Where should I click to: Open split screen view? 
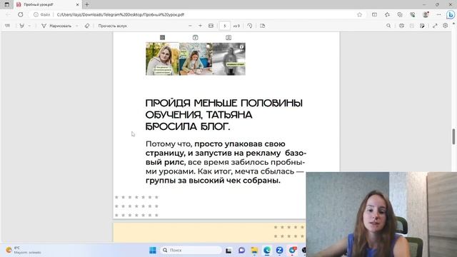374,14
